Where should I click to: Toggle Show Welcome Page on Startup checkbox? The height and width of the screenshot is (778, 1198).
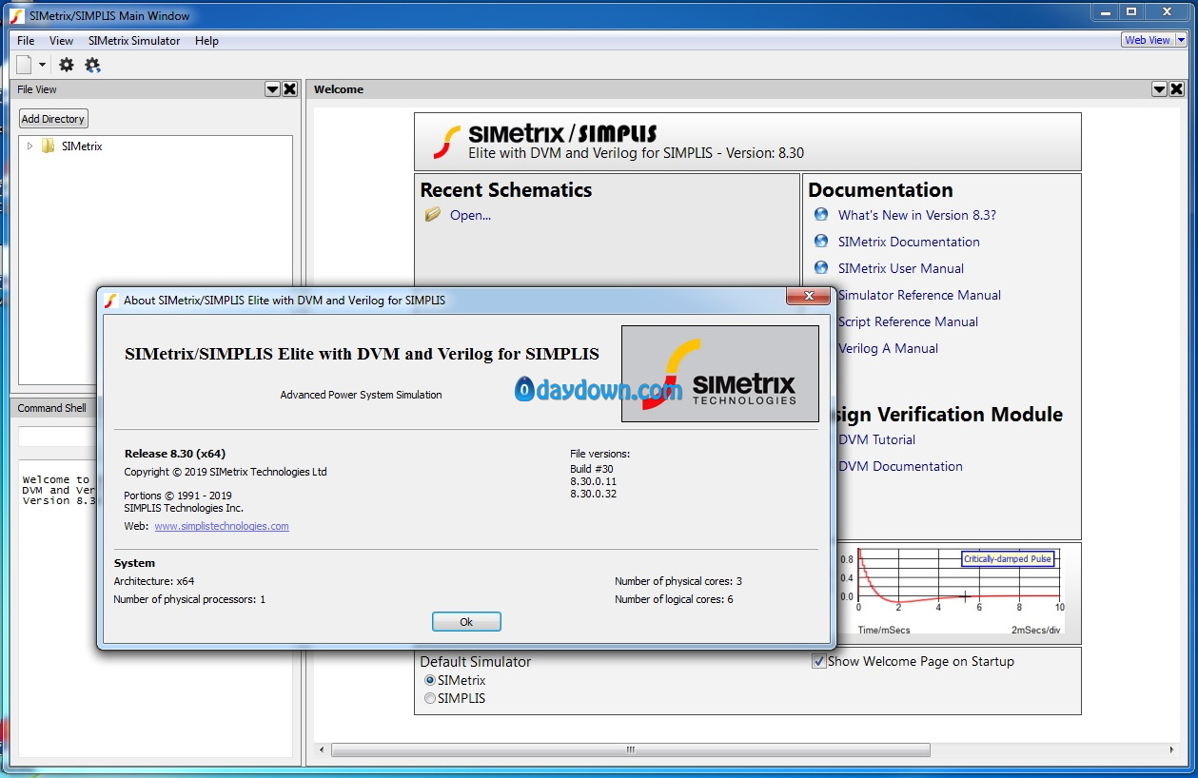tap(818, 661)
